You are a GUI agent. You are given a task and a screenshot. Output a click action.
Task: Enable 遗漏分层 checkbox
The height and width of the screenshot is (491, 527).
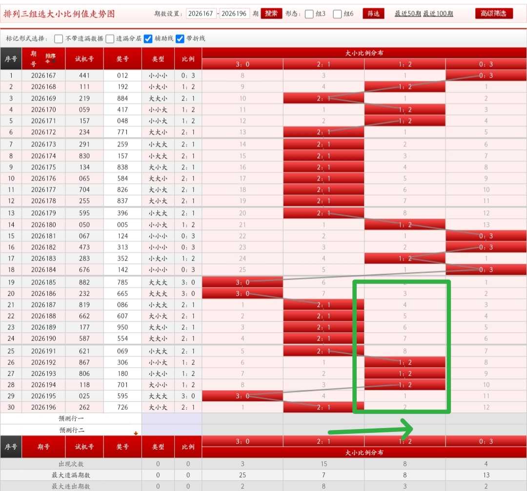point(110,39)
